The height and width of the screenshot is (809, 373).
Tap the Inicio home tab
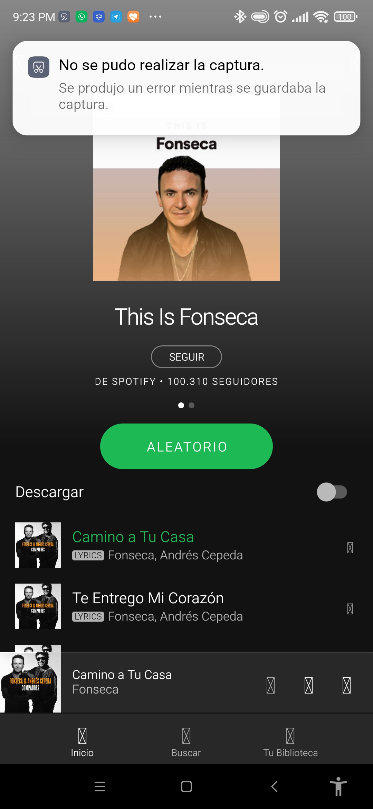82,742
